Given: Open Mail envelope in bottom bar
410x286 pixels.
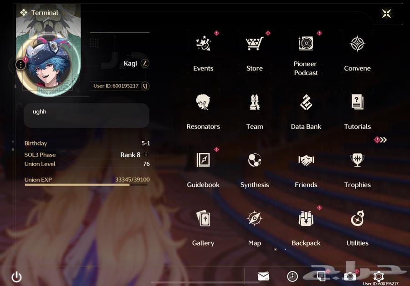Looking at the screenshot, I should click(263, 276).
